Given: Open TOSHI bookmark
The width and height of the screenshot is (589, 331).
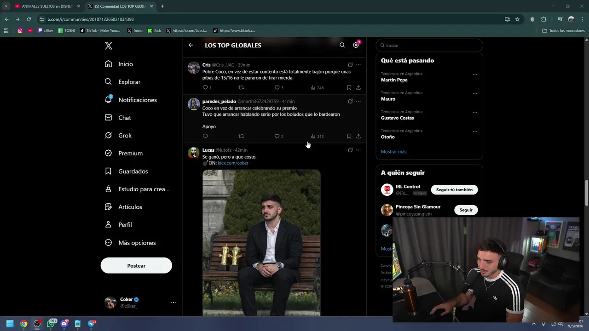Looking at the screenshot, I should 66,31.
